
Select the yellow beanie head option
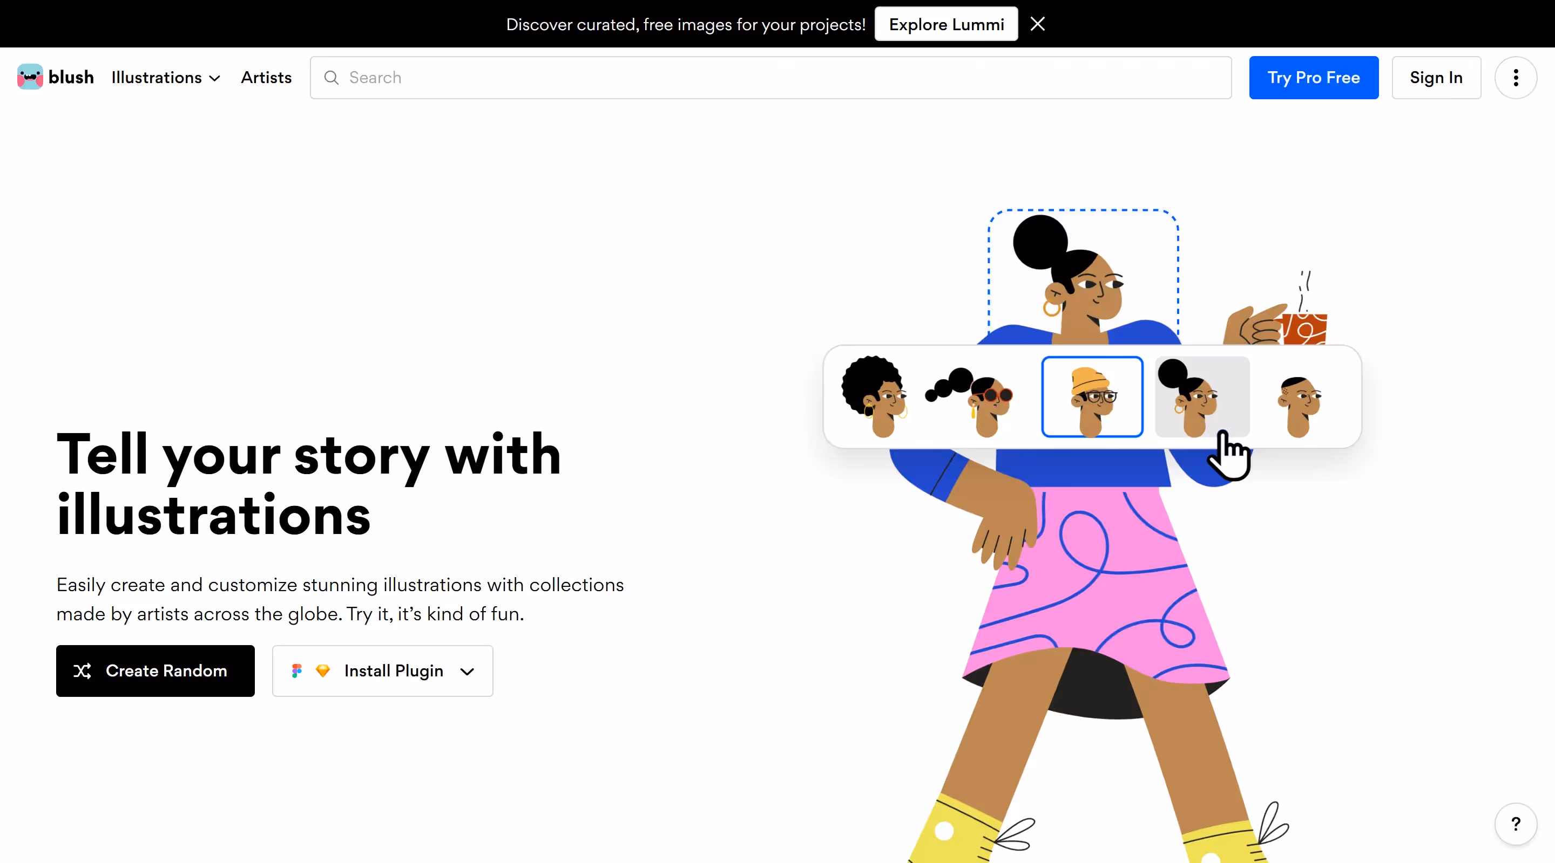pyautogui.click(x=1092, y=397)
